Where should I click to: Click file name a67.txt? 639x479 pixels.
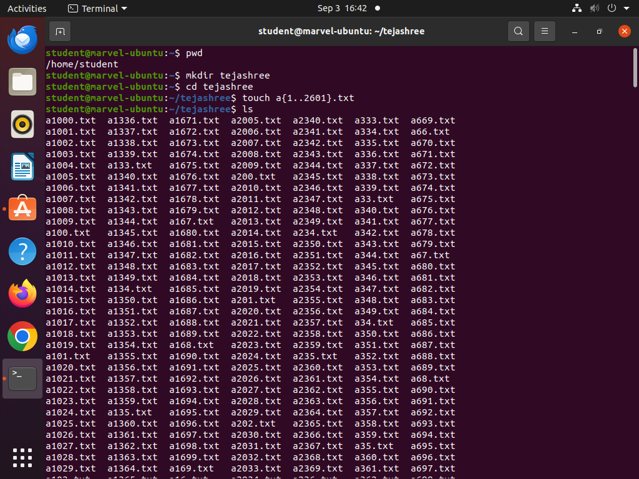tap(431, 255)
